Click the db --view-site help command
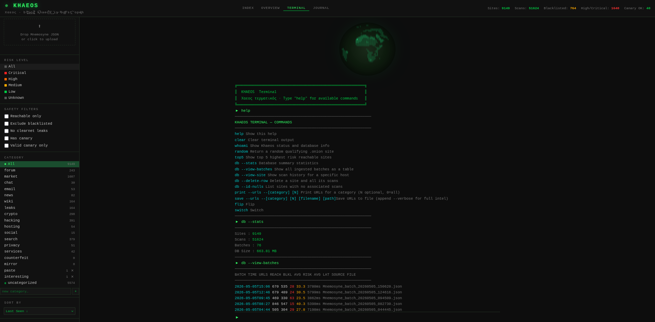 click(250, 175)
